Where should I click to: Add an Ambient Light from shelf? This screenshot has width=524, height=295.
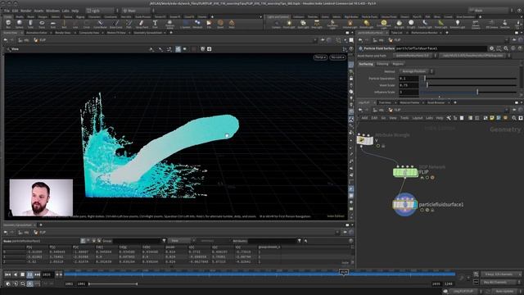(457, 24)
